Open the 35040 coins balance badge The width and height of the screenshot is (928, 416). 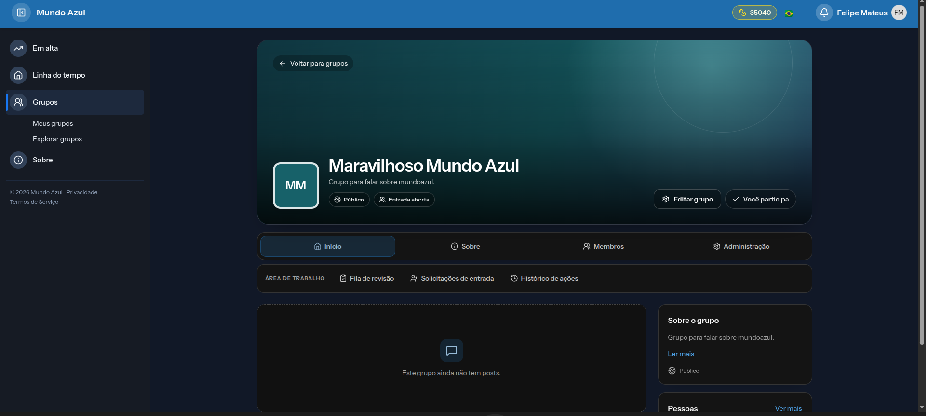pyautogui.click(x=754, y=13)
